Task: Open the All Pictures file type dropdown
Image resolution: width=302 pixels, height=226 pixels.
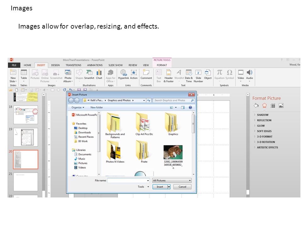Action: click(x=172, y=180)
